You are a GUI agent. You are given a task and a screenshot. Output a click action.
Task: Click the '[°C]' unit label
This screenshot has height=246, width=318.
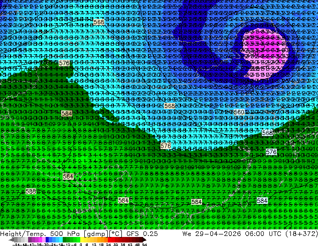click(x=116, y=234)
